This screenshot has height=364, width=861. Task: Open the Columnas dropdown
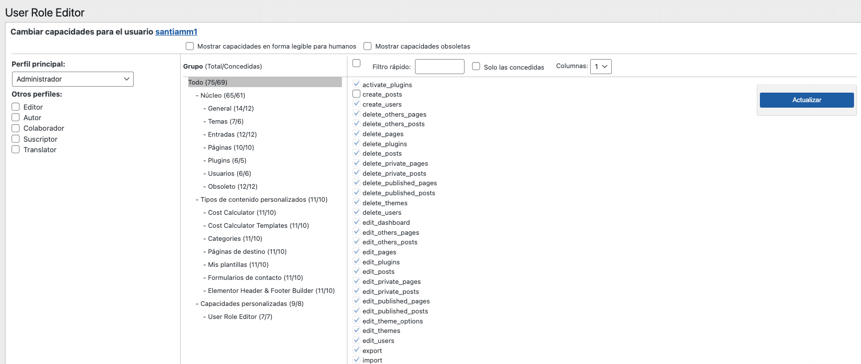pos(600,67)
